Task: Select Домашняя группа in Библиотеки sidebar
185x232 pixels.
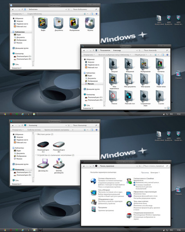Action: coord(20,48)
